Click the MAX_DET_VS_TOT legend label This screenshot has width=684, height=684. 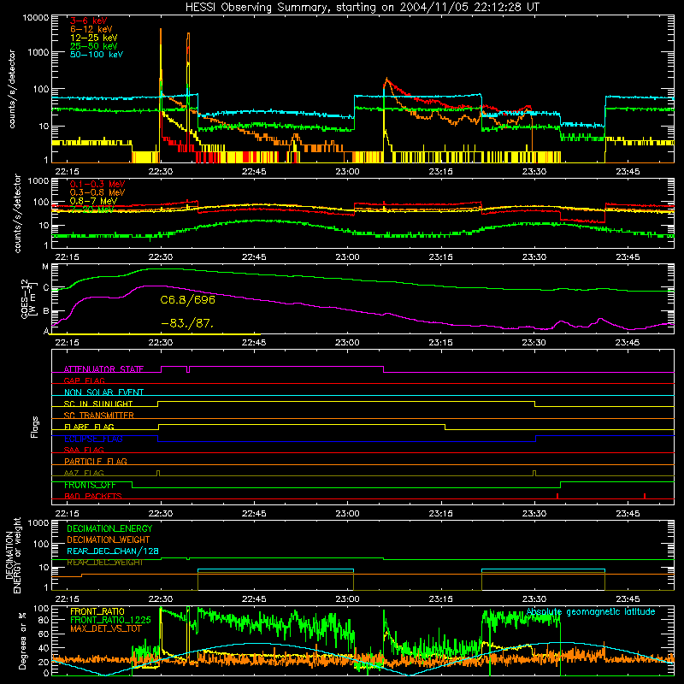(106, 628)
